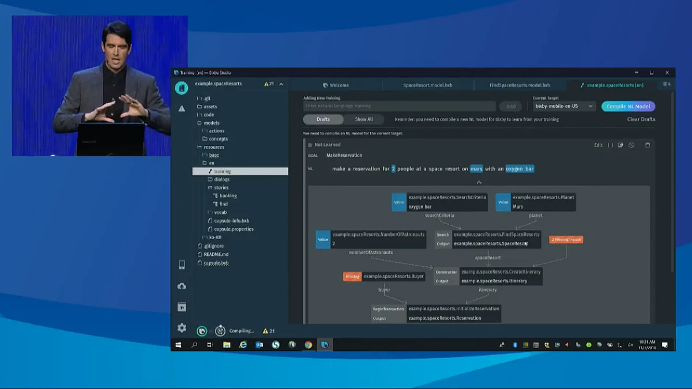Click the cloud upload sidebar icon
692x389 pixels.
click(182, 286)
